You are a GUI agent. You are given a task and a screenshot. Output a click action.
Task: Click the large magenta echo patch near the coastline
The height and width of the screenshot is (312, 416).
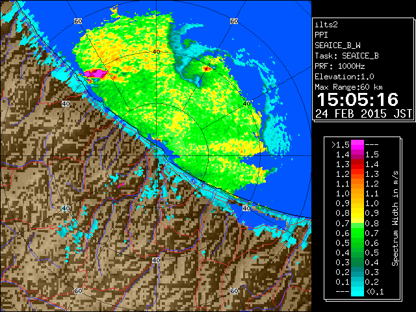[x=95, y=73]
